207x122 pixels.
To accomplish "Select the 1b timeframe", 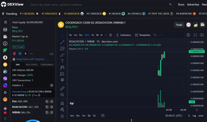I will click(70, 35).
